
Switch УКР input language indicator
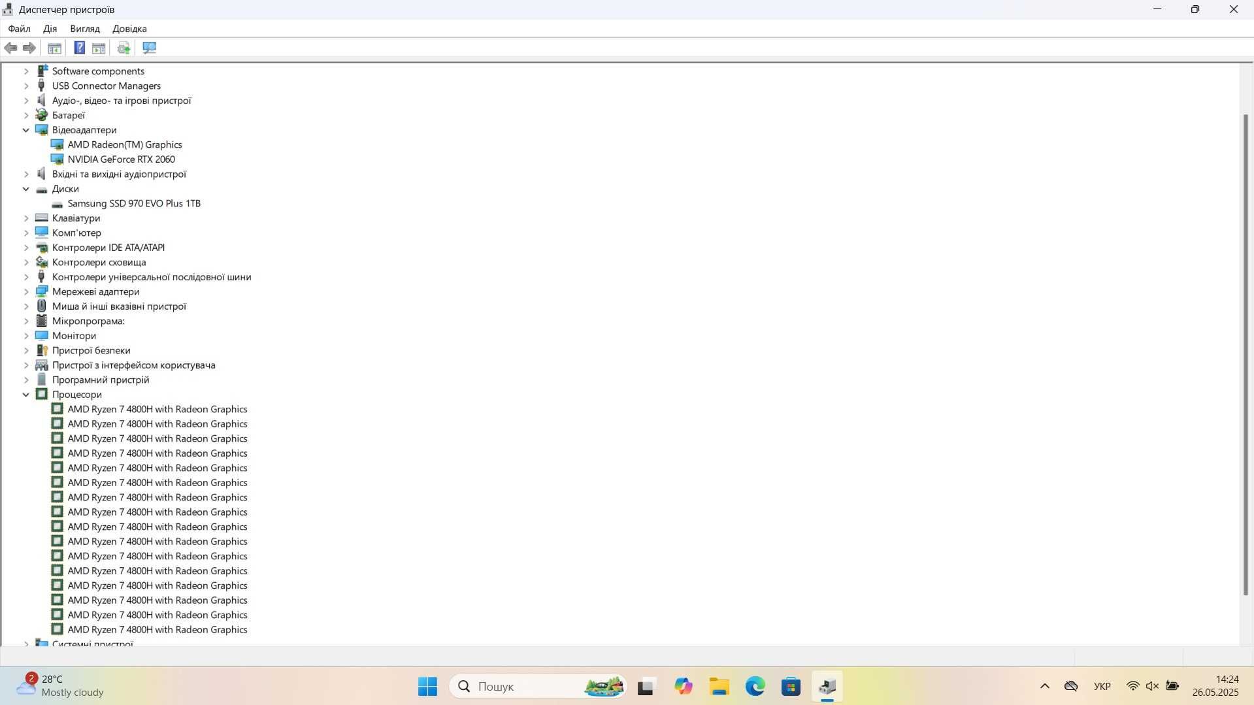pos(1102,686)
